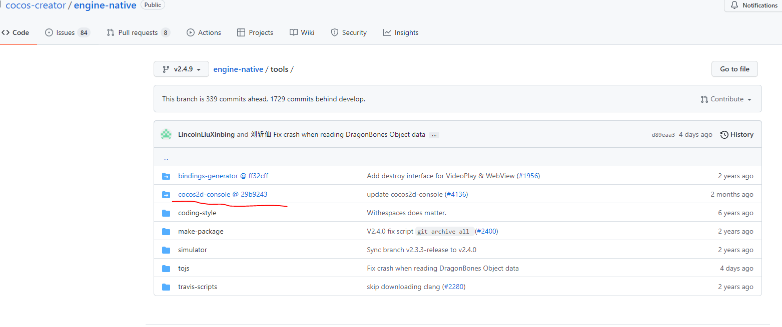The width and height of the screenshot is (782, 327).
Task: Click the make-package folder icon
Action: (166, 231)
